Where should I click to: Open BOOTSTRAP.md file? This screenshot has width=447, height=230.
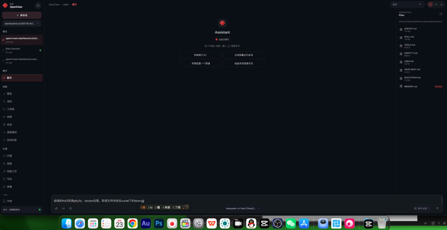[421, 78]
